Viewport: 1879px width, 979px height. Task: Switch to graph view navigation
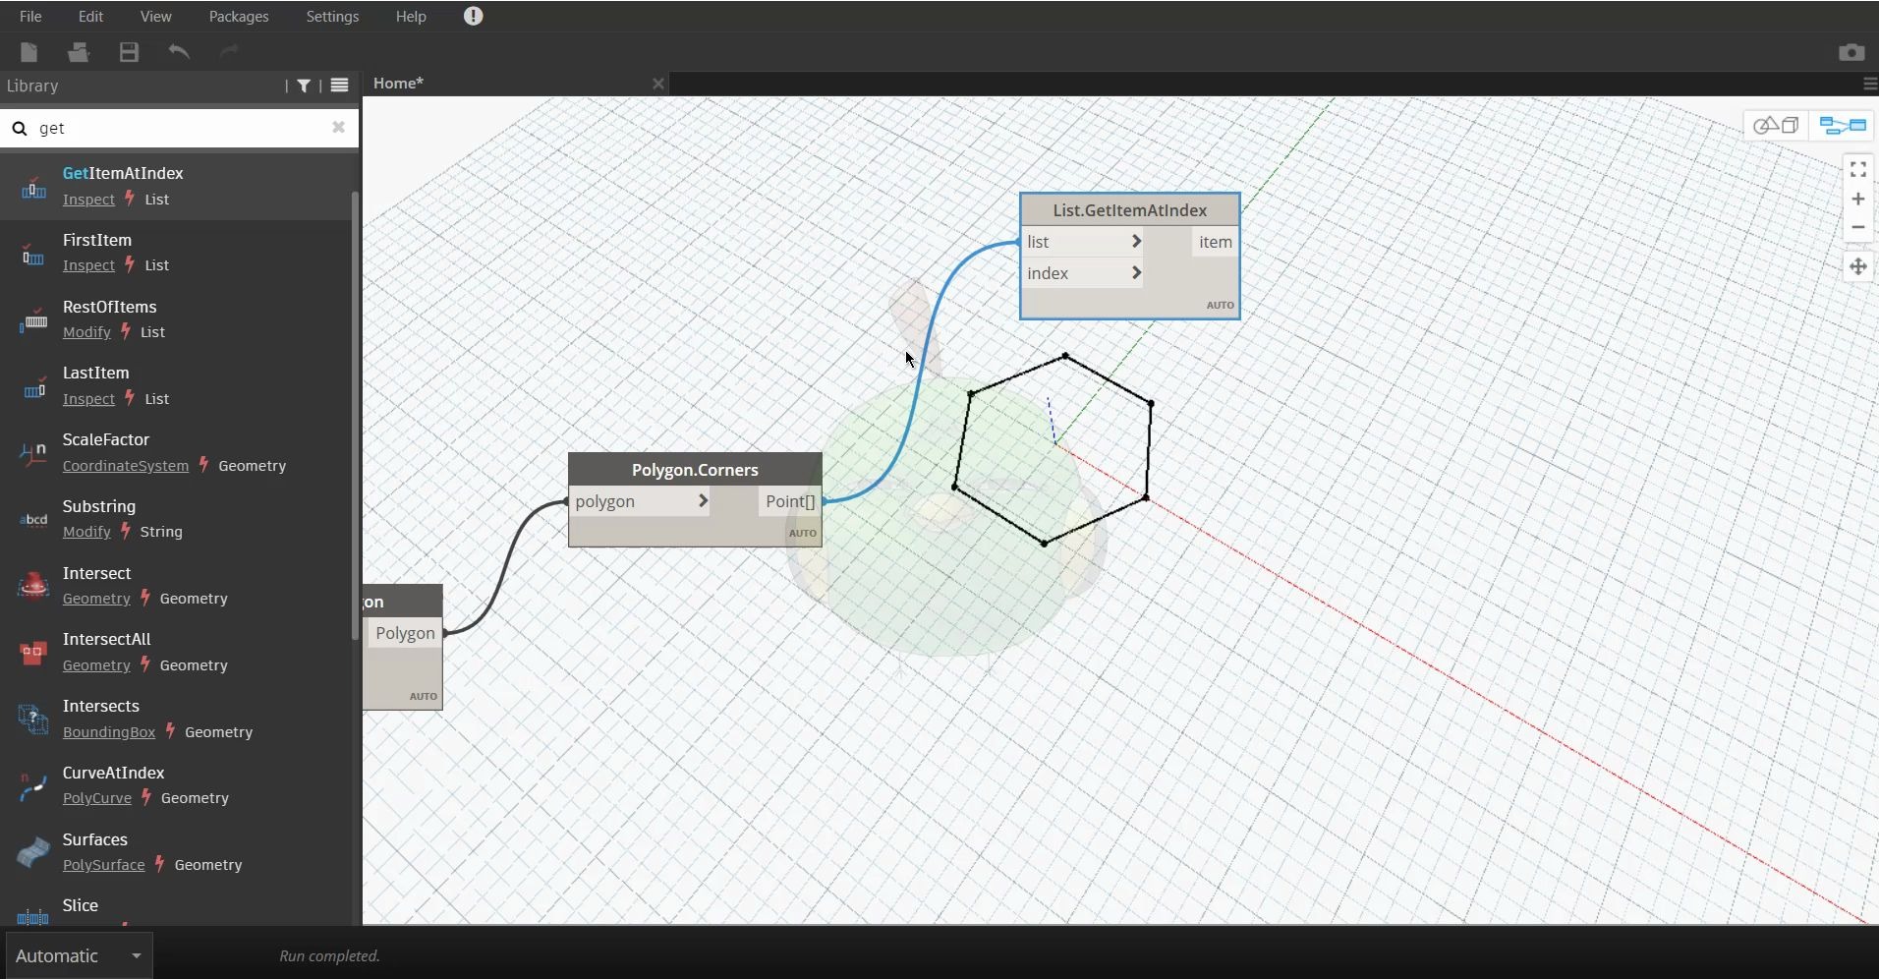(1843, 126)
